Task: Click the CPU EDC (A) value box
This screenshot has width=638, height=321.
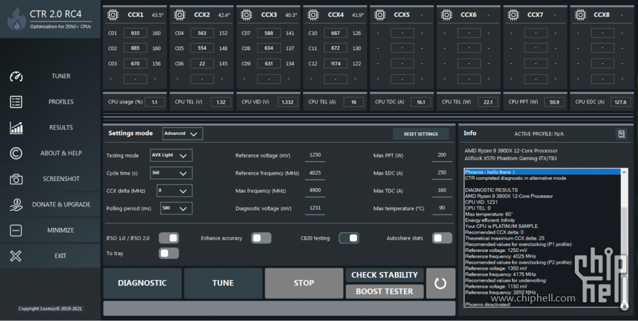Action: [620, 102]
